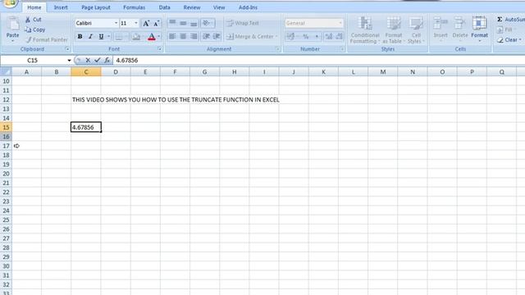Click the Delete cells button

[459, 29]
